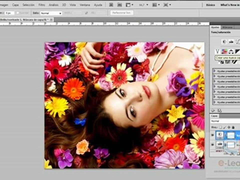
Task: Select the Brightness/Contrast layer mask thumbnail
Action: (231, 135)
